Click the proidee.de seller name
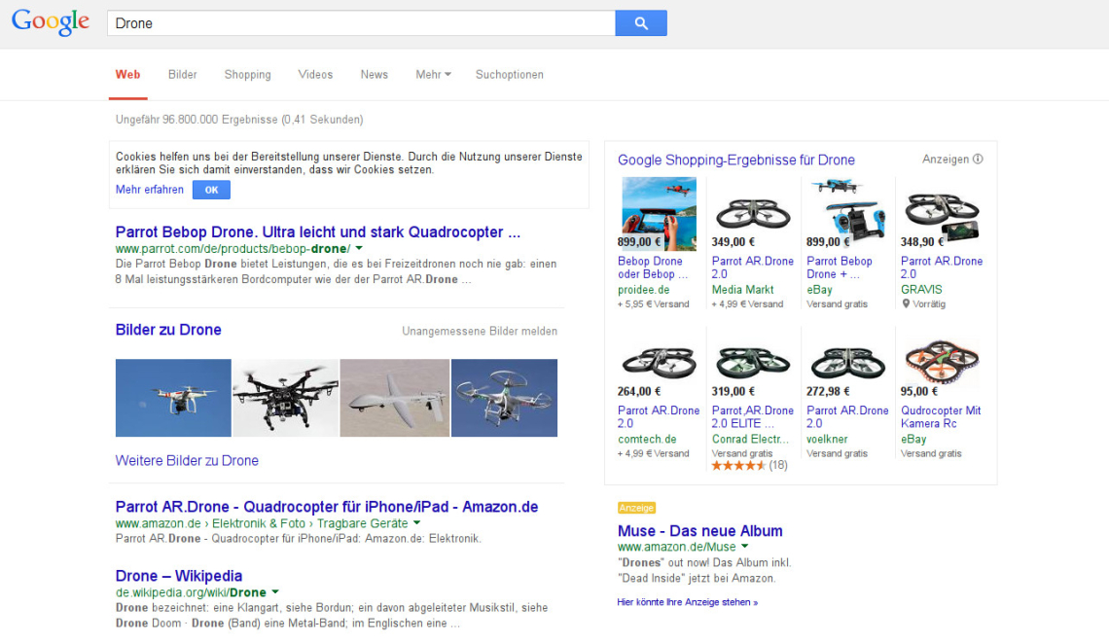1109x642 pixels. pyautogui.click(x=644, y=289)
